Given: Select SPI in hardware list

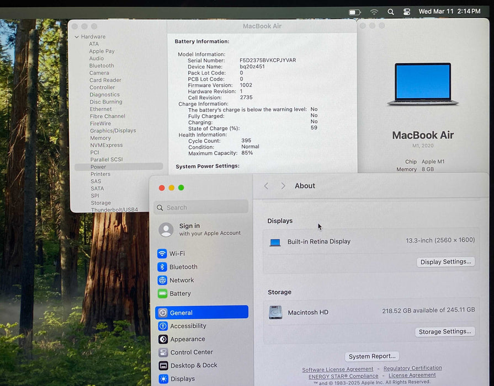Looking at the screenshot, I should (95, 196).
